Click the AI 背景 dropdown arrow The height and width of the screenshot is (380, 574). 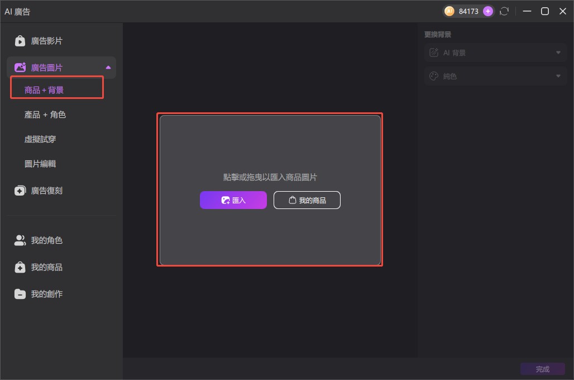558,53
